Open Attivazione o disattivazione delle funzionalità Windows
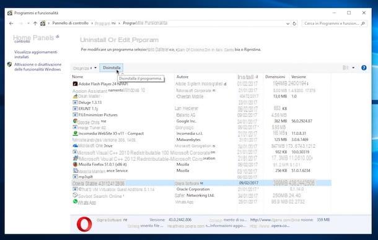The image size is (378, 240). point(38,67)
